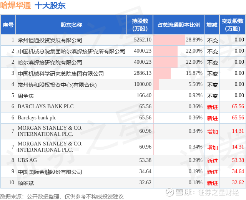The height and width of the screenshot is (200, 246).
Task: Click the 0.92% percentage value
Action: 196,95
